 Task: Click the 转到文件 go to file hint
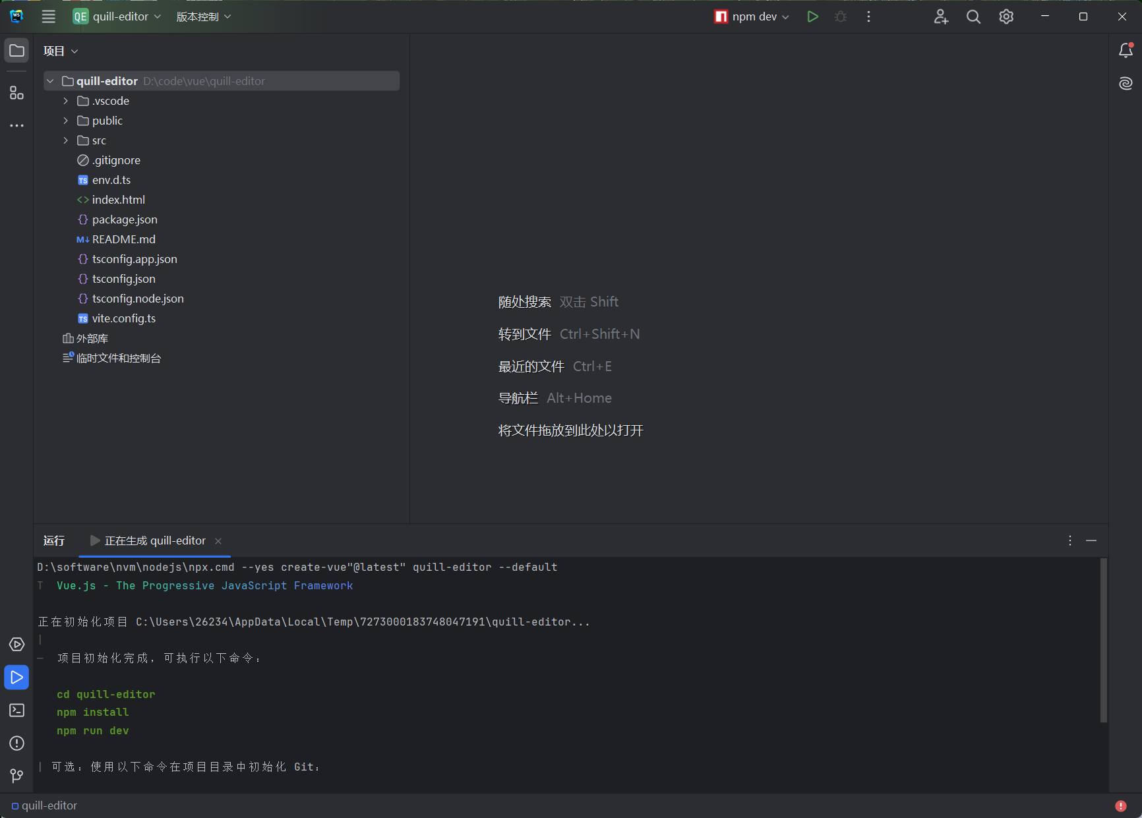click(x=525, y=334)
